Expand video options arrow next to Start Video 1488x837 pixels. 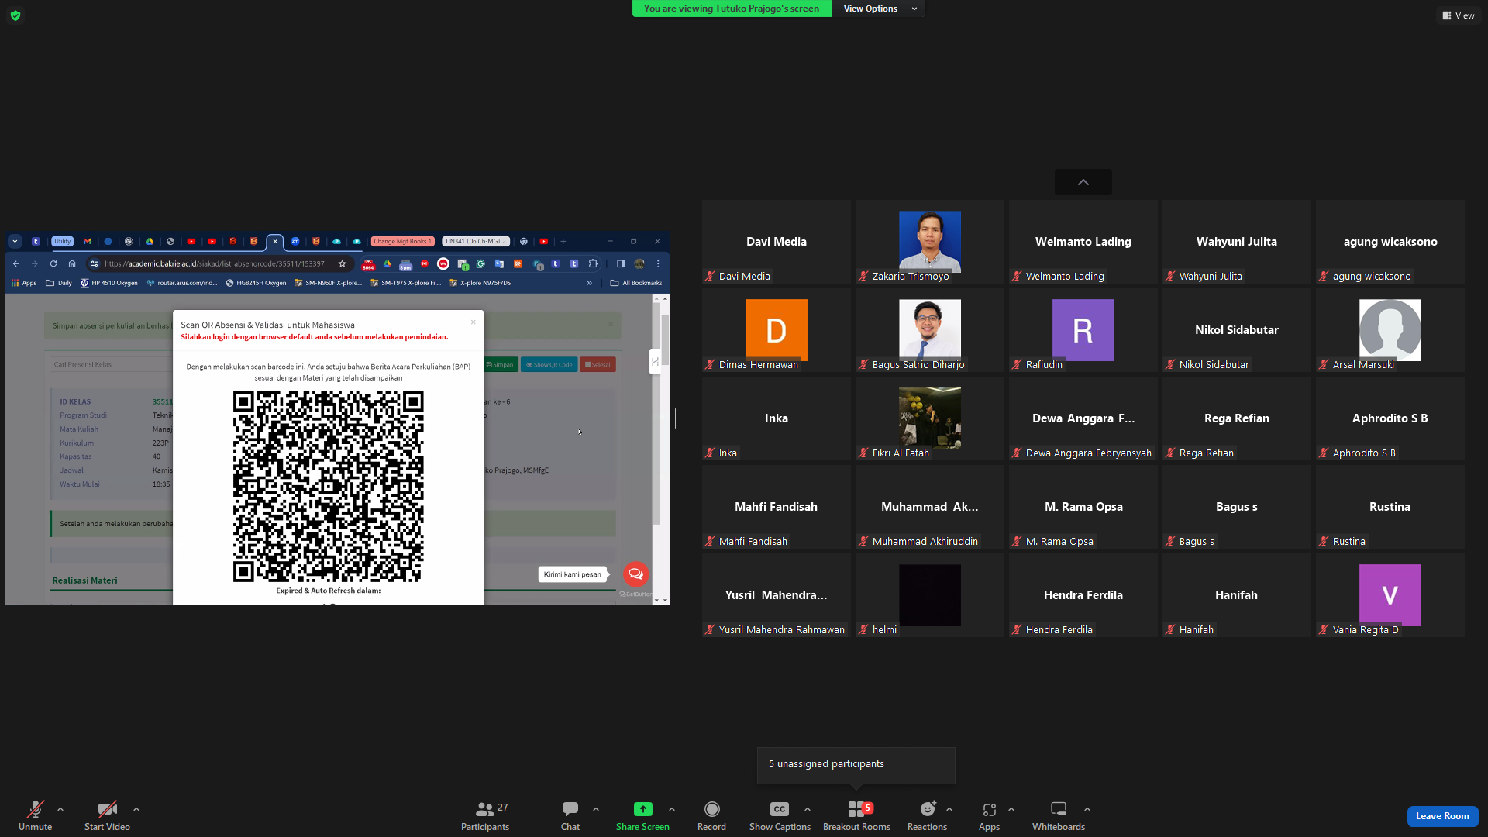tap(136, 809)
